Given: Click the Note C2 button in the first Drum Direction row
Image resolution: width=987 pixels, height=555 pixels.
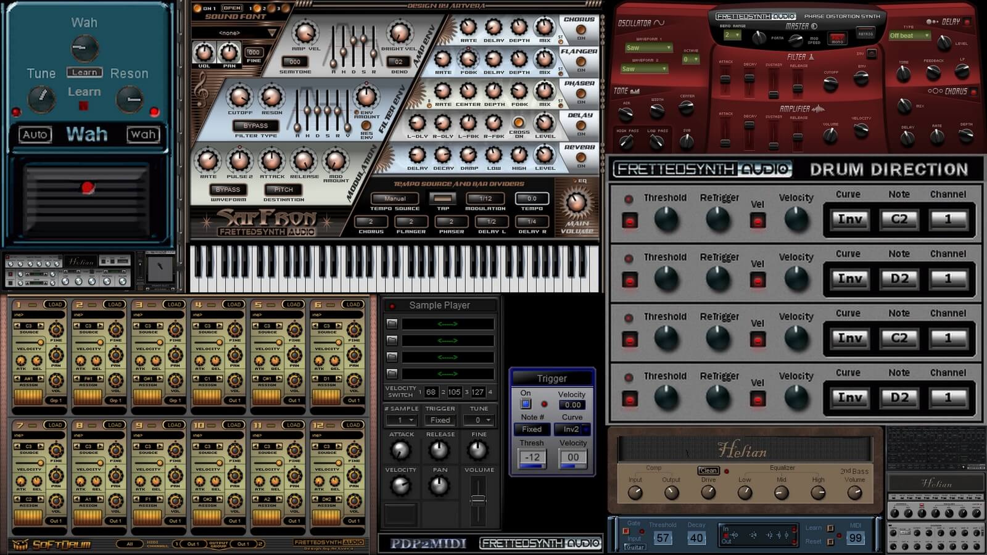Looking at the screenshot, I should (x=899, y=219).
